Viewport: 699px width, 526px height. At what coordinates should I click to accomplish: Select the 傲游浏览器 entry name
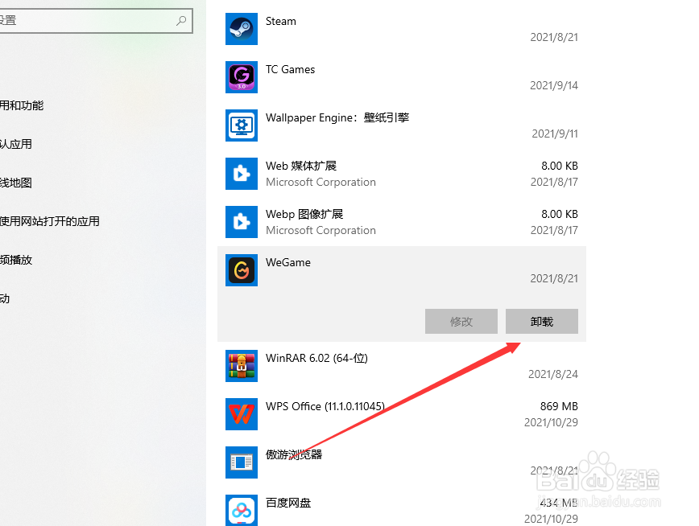pos(294,454)
